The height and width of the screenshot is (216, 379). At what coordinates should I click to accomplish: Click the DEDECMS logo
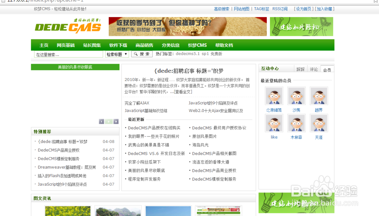(68, 26)
